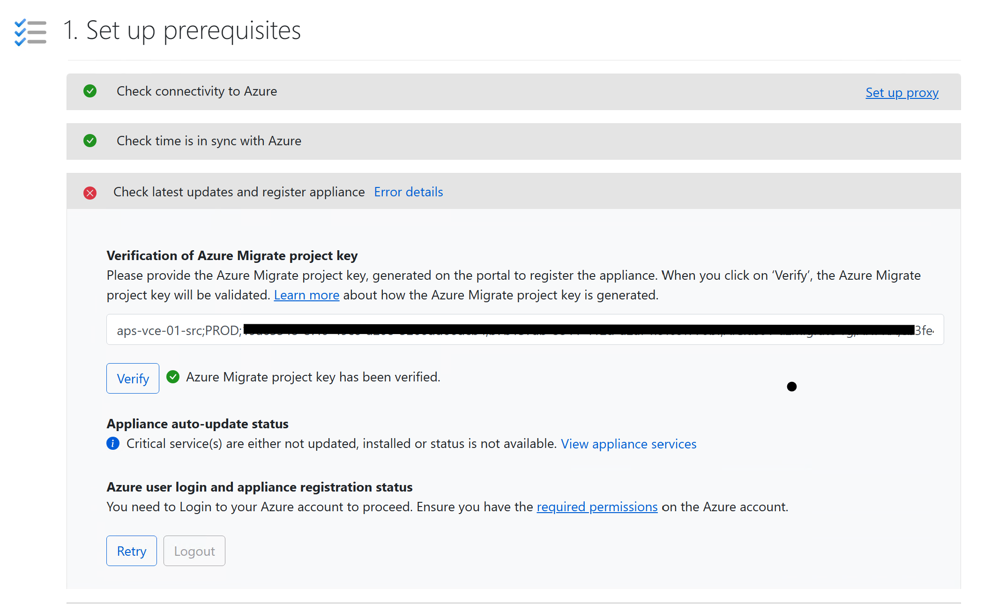
Task: Click the black dot marker
Action: [791, 387]
